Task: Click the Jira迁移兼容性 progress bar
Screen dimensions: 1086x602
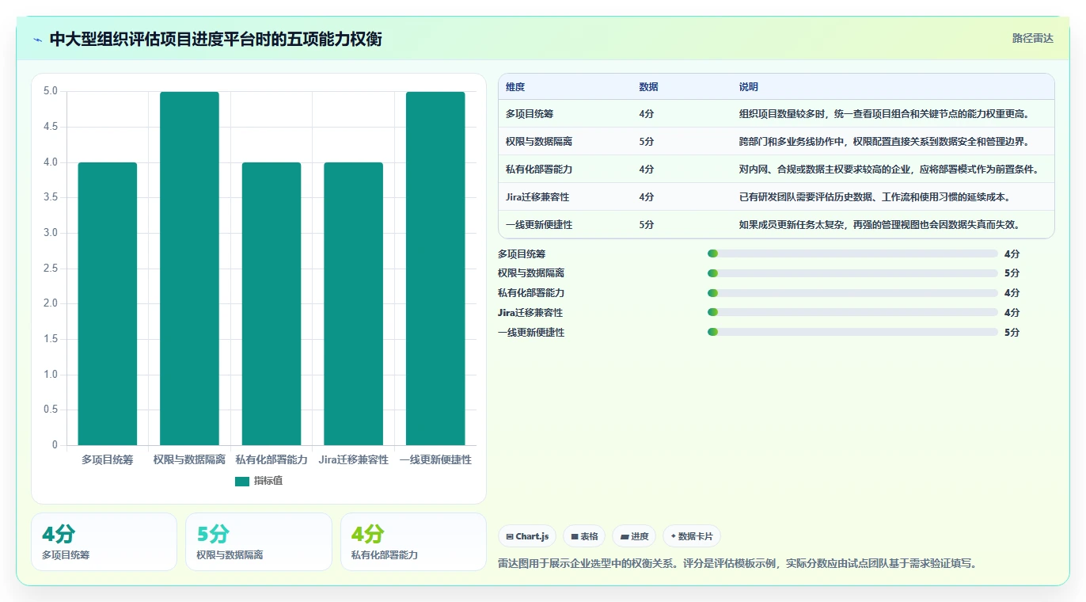Action: coord(852,313)
